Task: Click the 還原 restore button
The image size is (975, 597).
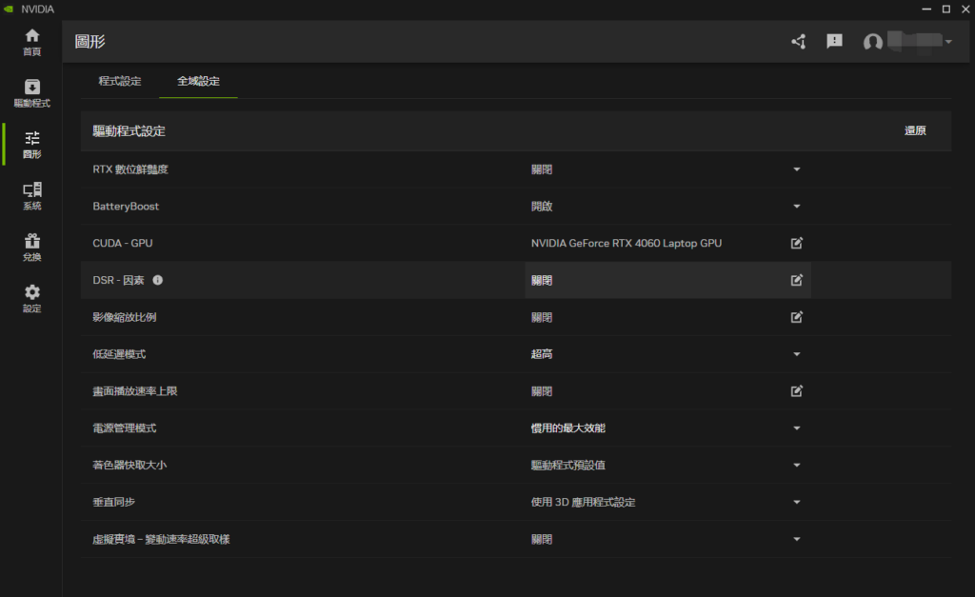Action: 915,130
